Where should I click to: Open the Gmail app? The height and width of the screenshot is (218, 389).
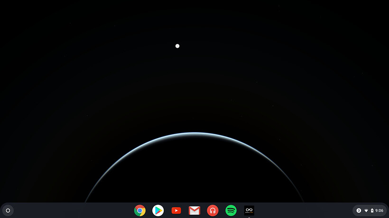pyautogui.click(x=194, y=210)
